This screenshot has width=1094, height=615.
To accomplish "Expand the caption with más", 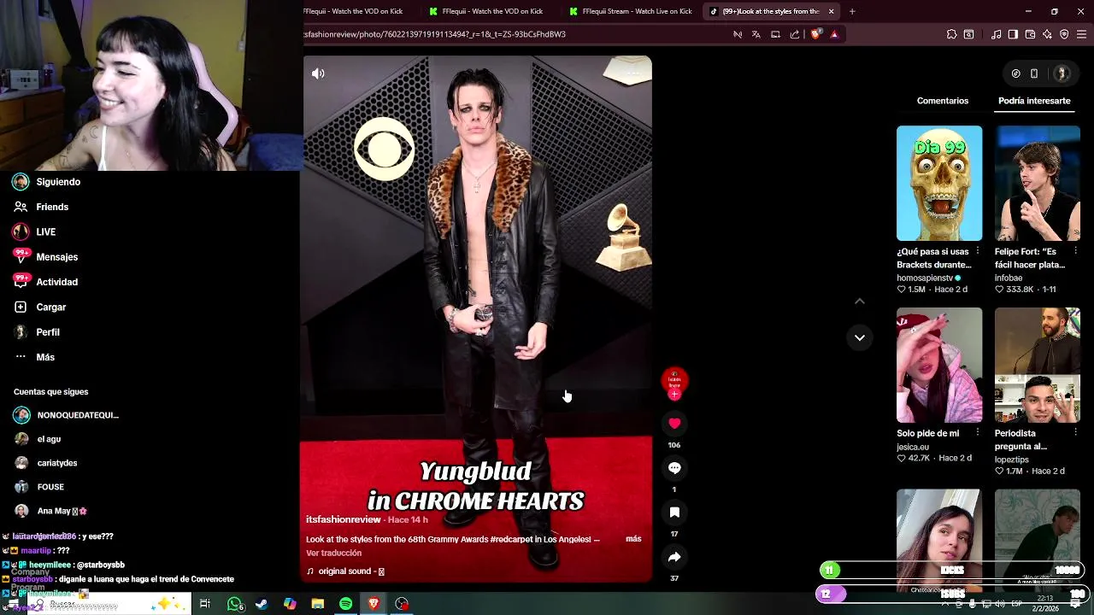I will 633,539.
